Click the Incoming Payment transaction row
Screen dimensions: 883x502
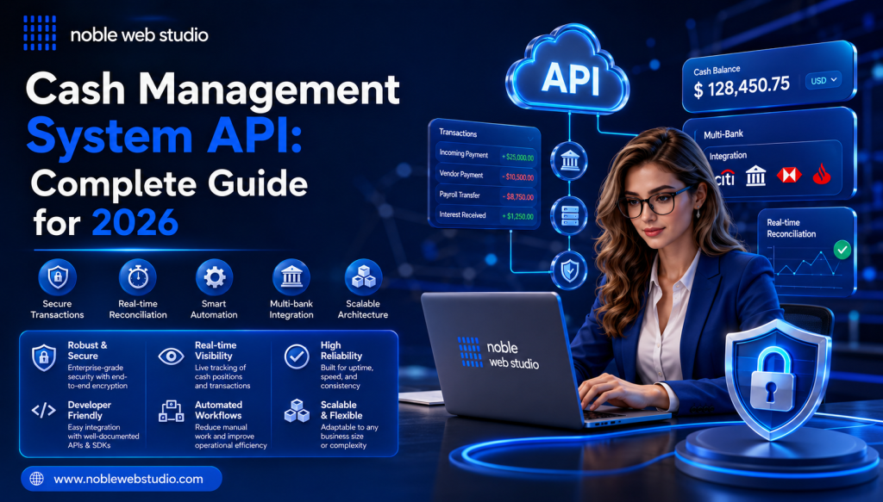coord(485,155)
